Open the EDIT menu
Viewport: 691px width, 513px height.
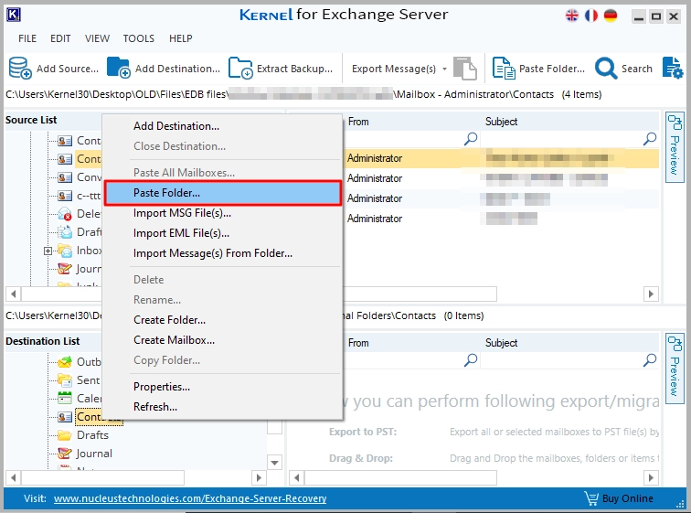click(60, 38)
